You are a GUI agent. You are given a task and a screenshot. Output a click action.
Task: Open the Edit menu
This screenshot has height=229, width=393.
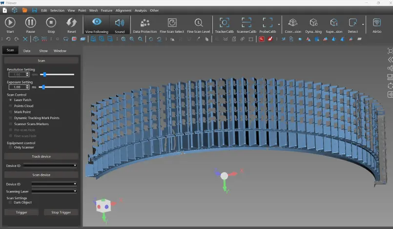(44, 11)
